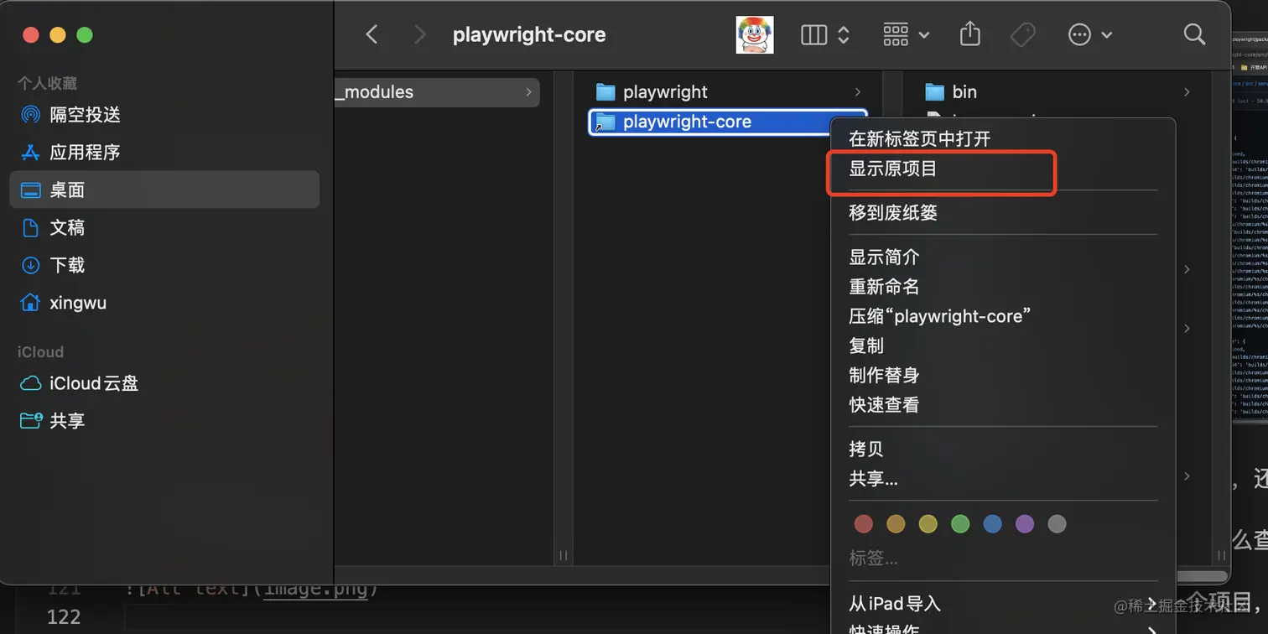Go forward with the right chevron
This screenshot has height=634, width=1268.
click(420, 34)
